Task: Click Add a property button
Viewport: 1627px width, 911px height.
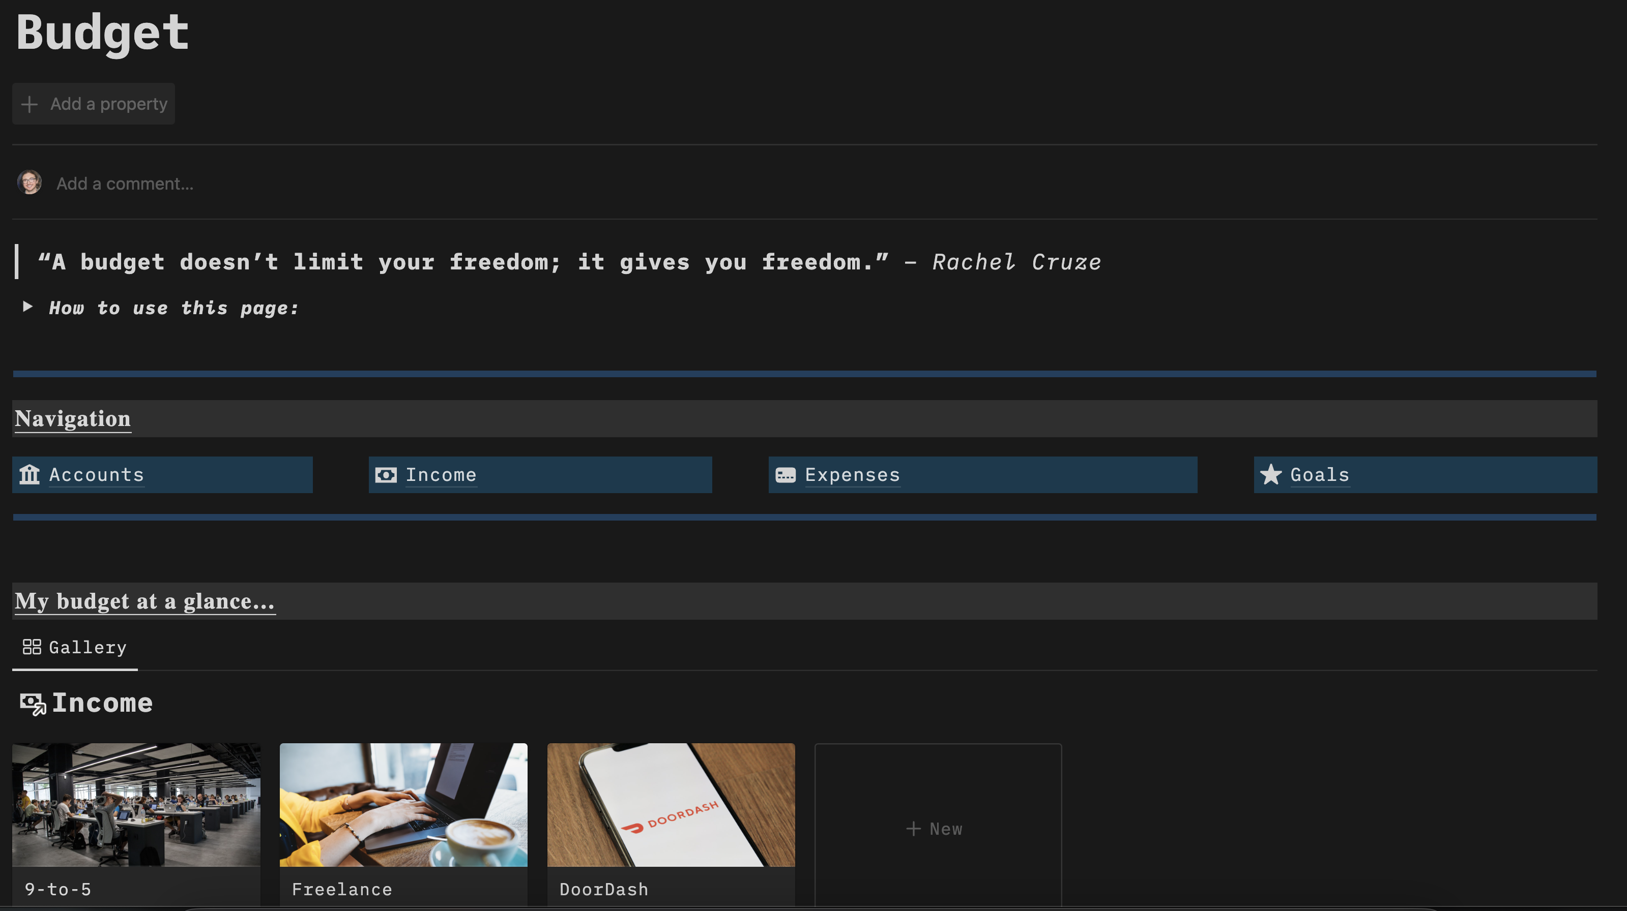Action: point(108,104)
